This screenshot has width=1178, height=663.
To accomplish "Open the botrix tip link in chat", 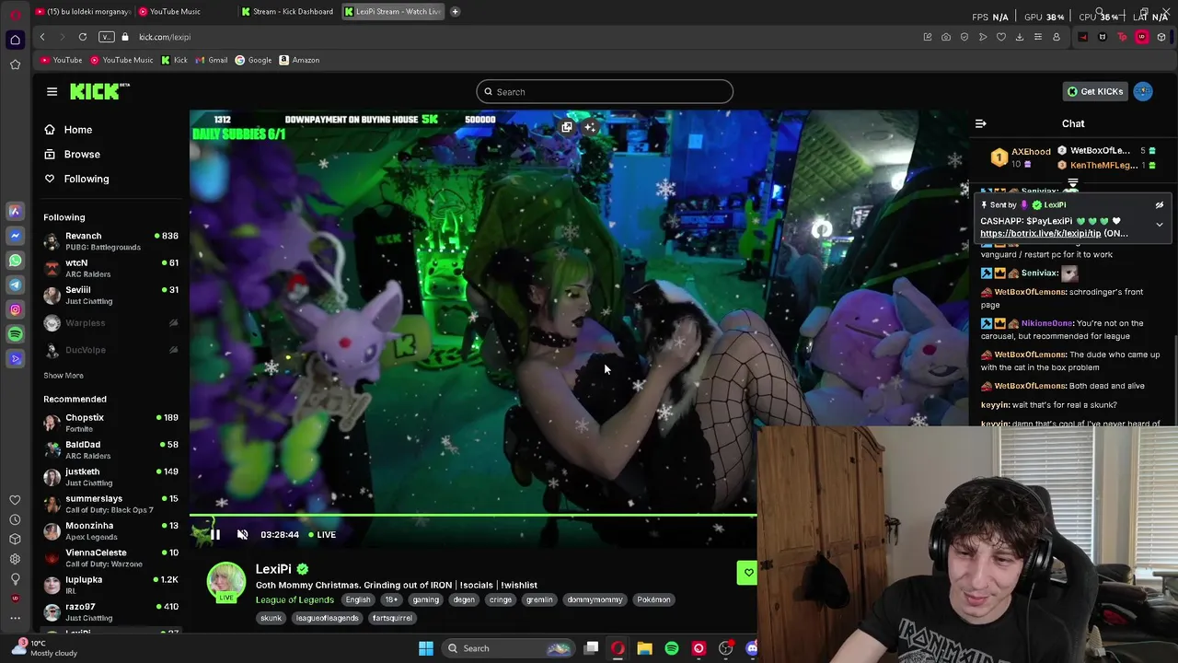I will pyautogui.click(x=1040, y=234).
